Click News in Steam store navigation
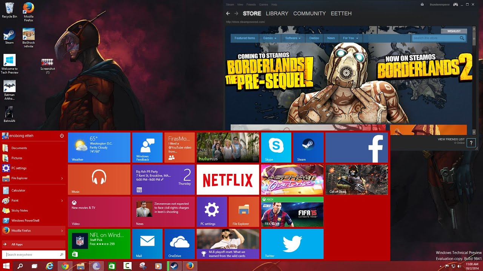The height and width of the screenshot is (271, 483). tap(331, 38)
